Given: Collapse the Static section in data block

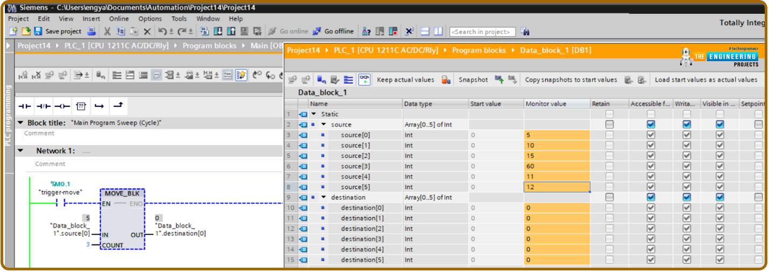Looking at the screenshot, I should tap(314, 114).
